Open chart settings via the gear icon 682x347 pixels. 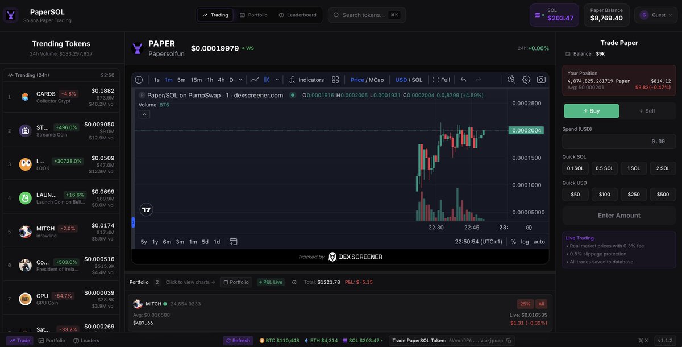[526, 79]
